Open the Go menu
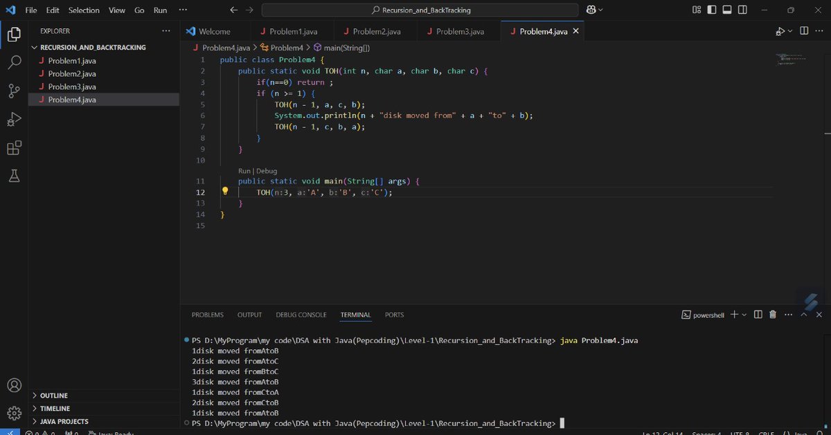This screenshot has width=831, height=435. coord(139,10)
